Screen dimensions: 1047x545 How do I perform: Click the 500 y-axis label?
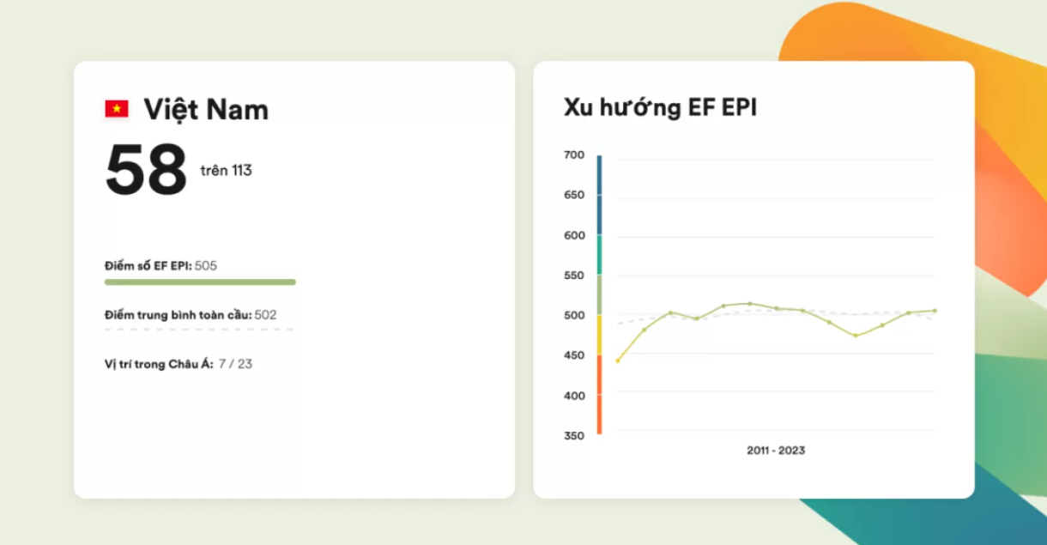(574, 316)
